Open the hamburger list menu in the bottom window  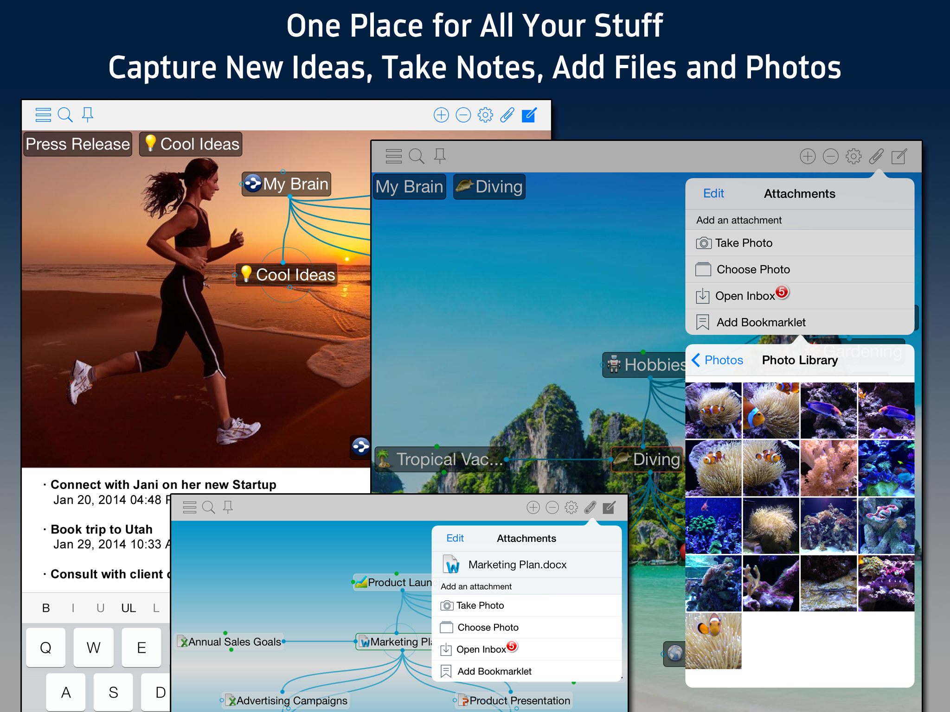pos(189,508)
